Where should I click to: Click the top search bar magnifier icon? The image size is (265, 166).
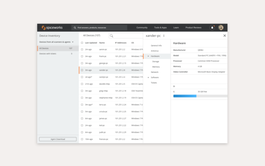(x=75, y=27)
